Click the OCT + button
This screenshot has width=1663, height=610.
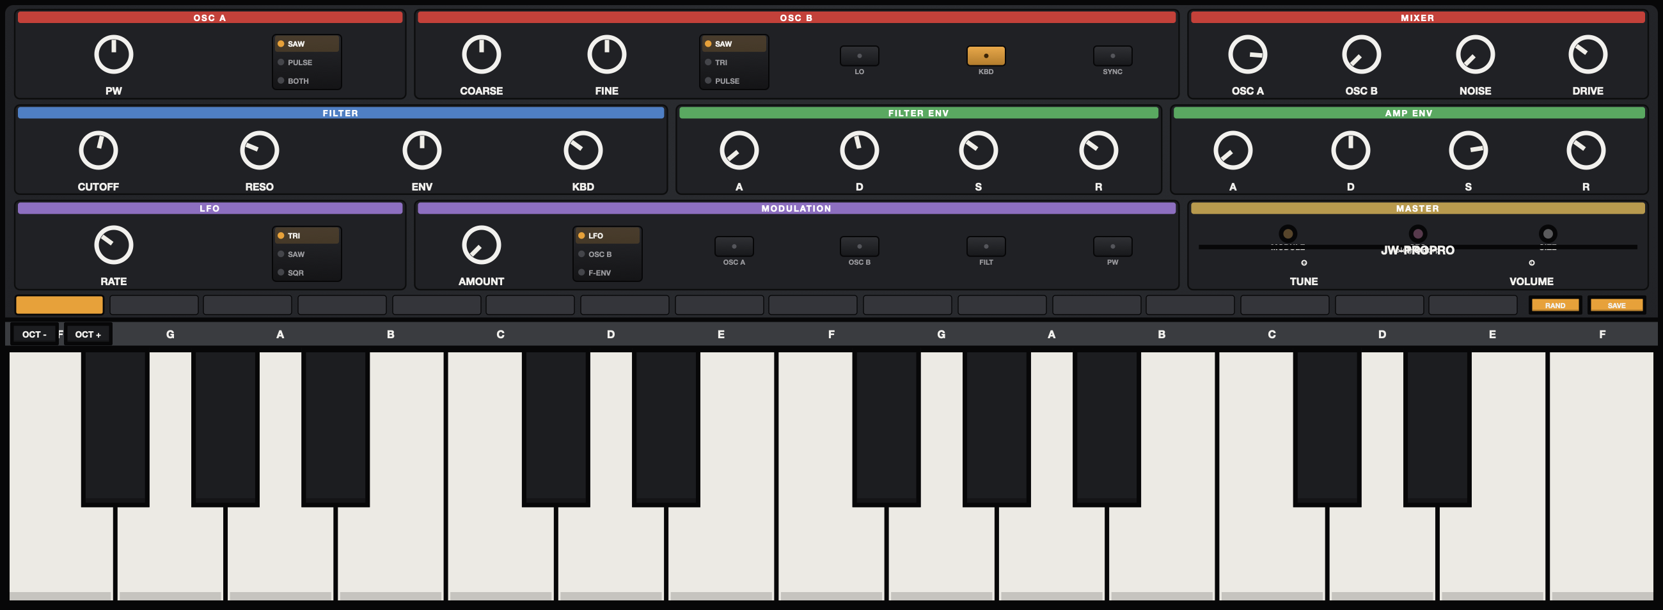88,334
